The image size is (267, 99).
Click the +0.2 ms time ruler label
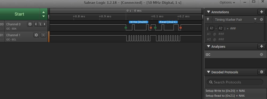tap(183, 16)
